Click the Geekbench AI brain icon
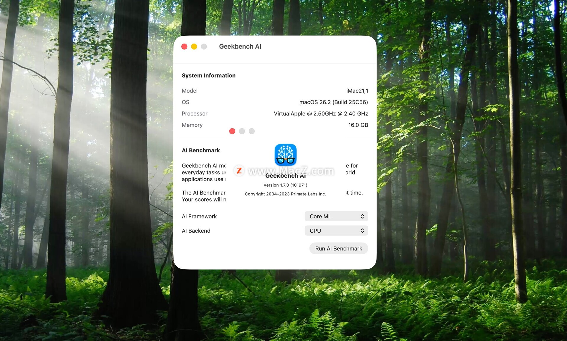The height and width of the screenshot is (341, 567). 285,155
